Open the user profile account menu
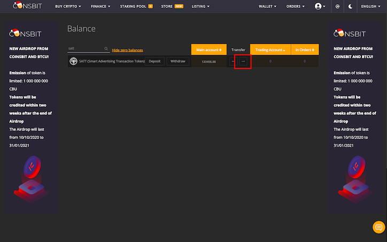This screenshot has height=242, width=387. tap(320, 6)
